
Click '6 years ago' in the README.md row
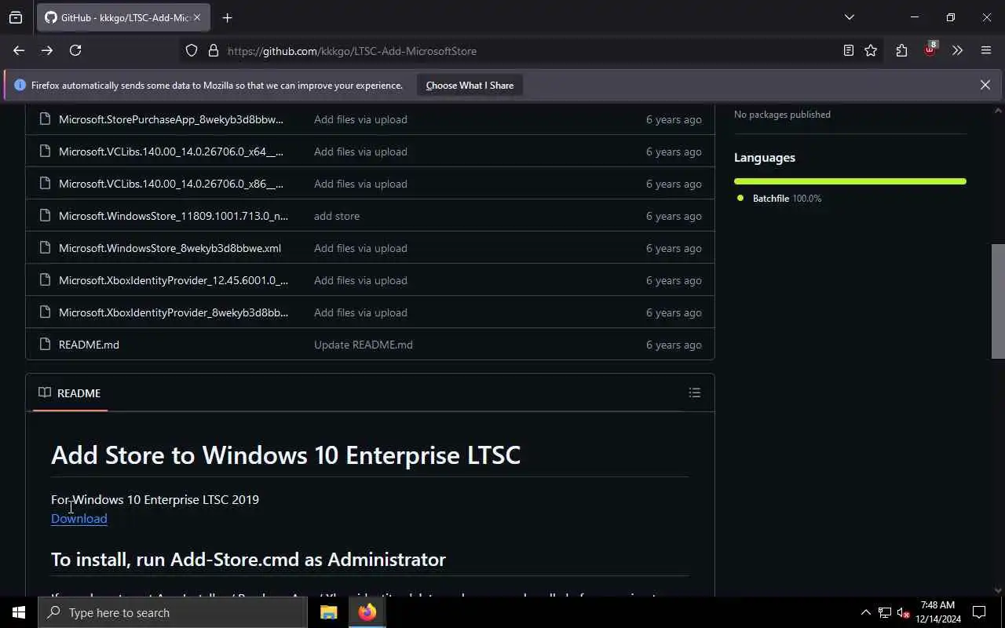tap(674, 345)
